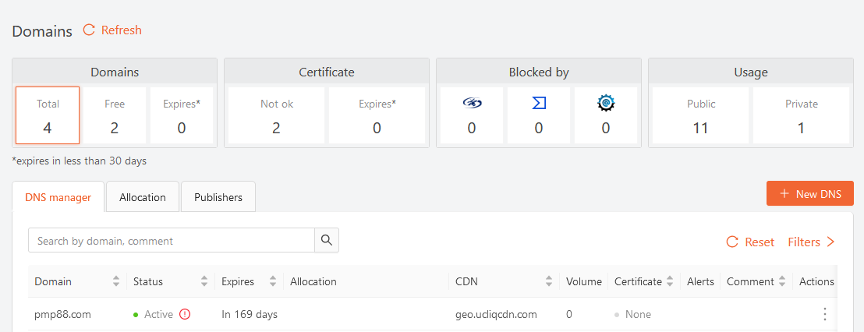
Task: Click the Actions column header
Action: point(816,281)
